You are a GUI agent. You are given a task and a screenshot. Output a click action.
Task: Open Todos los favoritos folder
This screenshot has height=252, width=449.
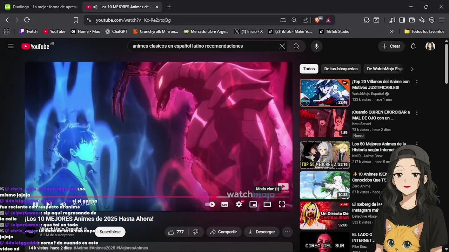pos(424,31)
